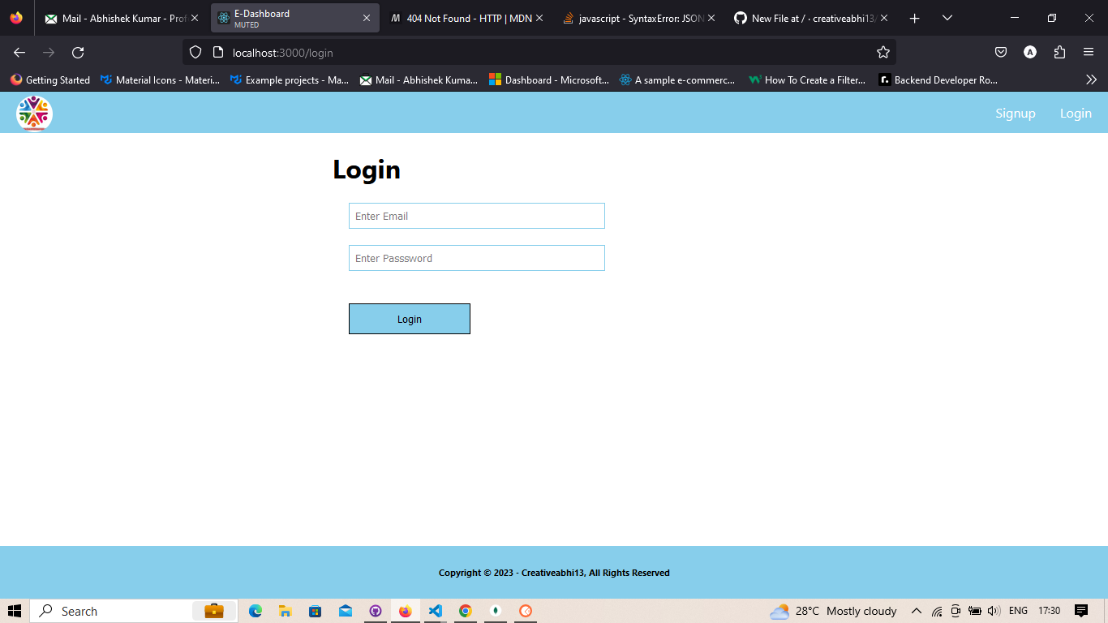Image resolution: width=1108 pixels, height=623 pixels.
Task: Toggle the shield tracking protection icon
Action: pos(195,52)
